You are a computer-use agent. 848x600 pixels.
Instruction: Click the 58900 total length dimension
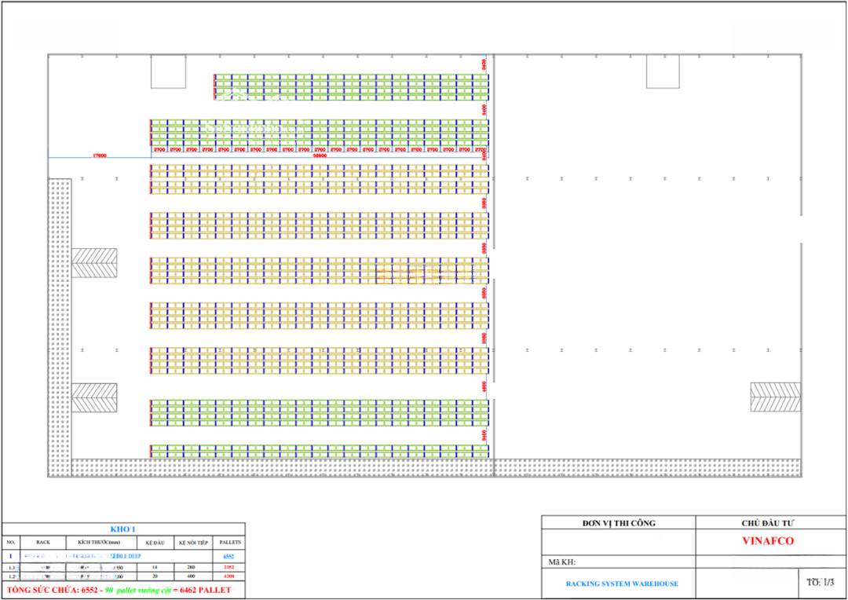pyautogui.click(x=320, y=155)
